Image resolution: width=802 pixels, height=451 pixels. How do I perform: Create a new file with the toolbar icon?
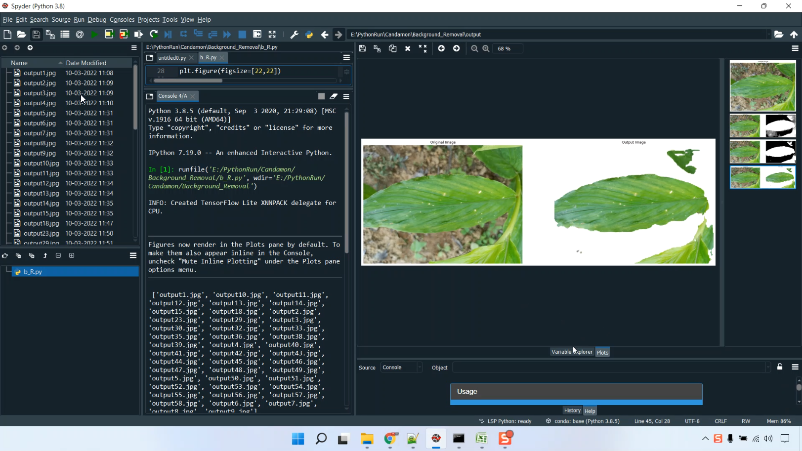tap(7, 34)
